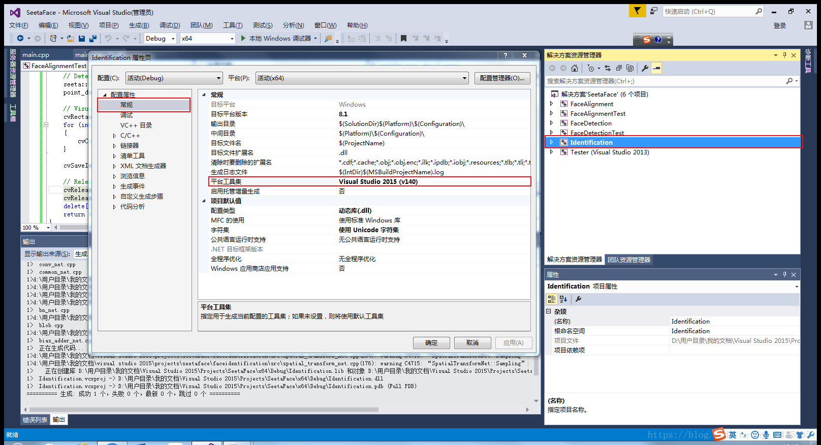Expand the Tester project node
821x445 pixels.
click(552, 152)
